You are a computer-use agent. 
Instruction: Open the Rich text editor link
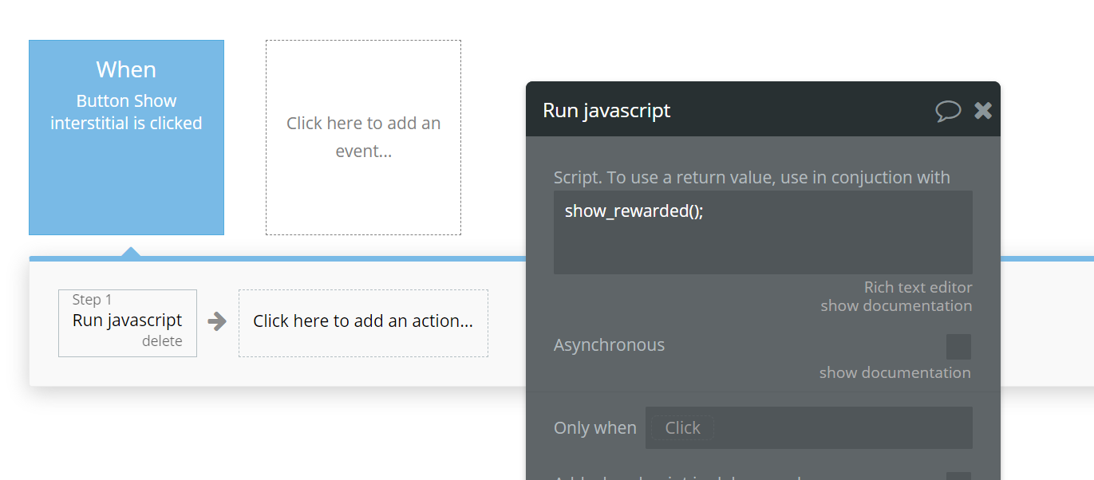pyautogui.click(x=918, y=287)
